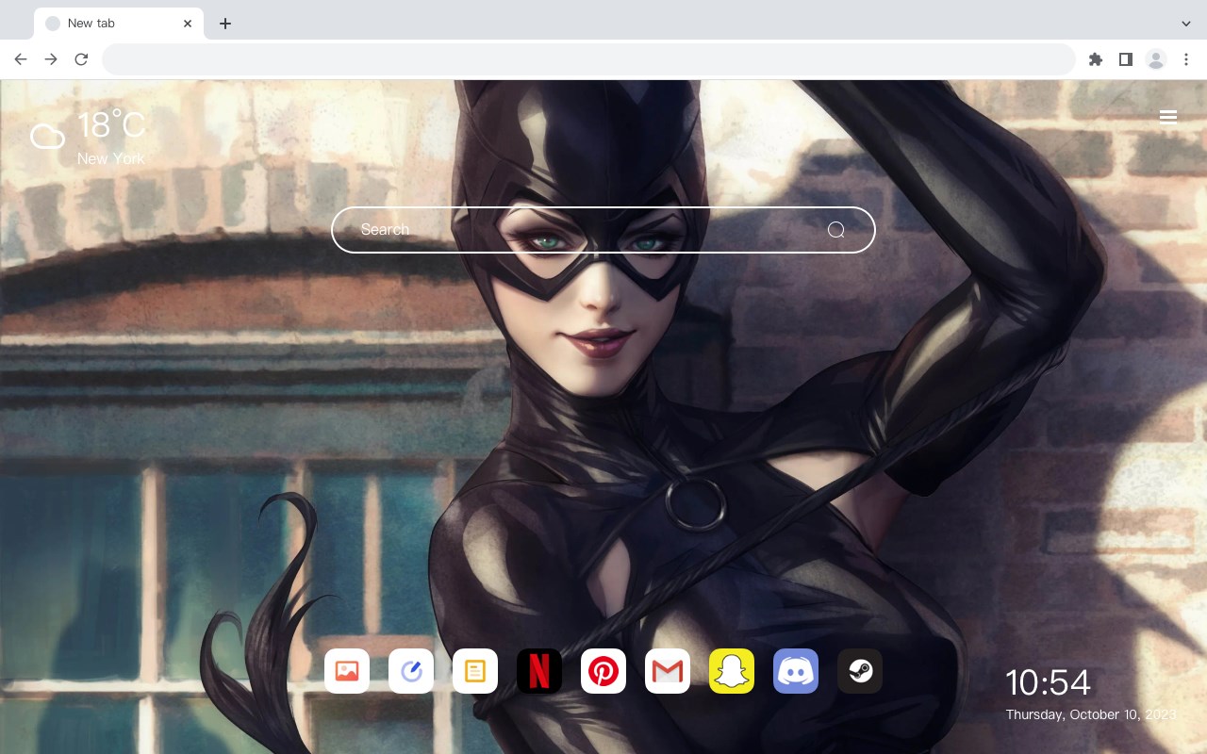Launch the Netflix shortcut
The width and height of the screenshot is (1207, 754).
click(539, 671)
